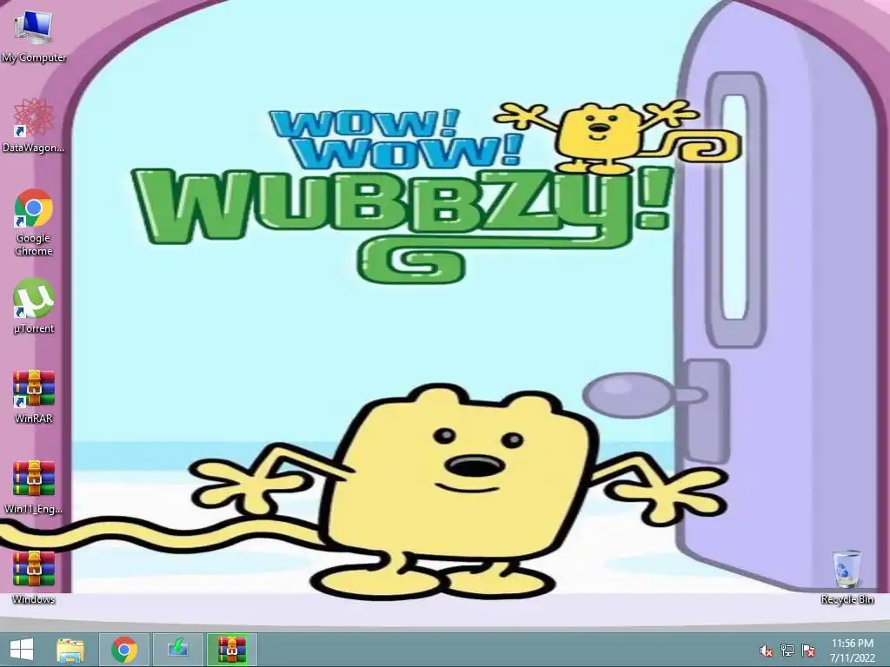Open File Explorer from the taskbar
890x667 pixels.
(70, 650)
